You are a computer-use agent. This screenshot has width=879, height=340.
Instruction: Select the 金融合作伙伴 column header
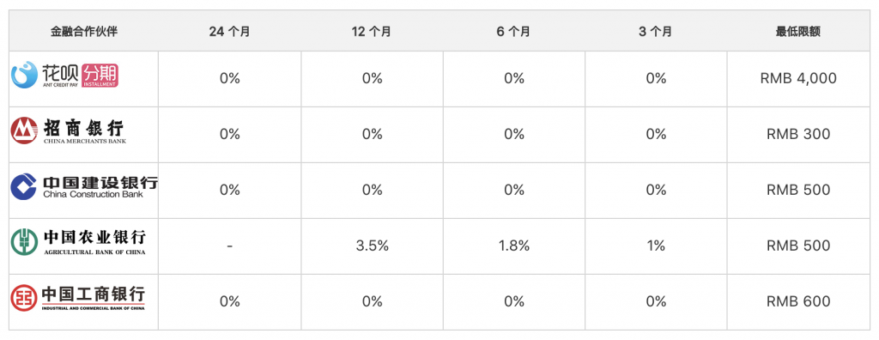coord(83,32)
